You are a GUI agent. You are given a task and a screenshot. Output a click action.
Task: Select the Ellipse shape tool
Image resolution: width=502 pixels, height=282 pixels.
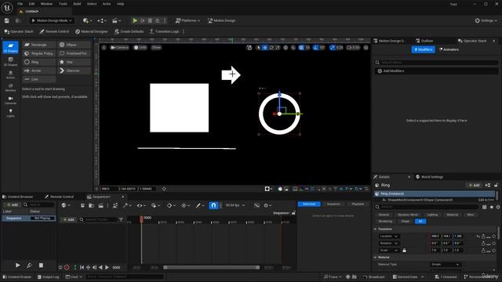pos(74,45)
